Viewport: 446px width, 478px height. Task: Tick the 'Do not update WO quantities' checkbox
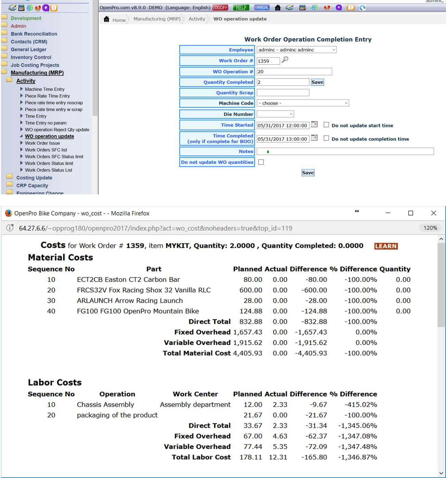tap(261, 162)
